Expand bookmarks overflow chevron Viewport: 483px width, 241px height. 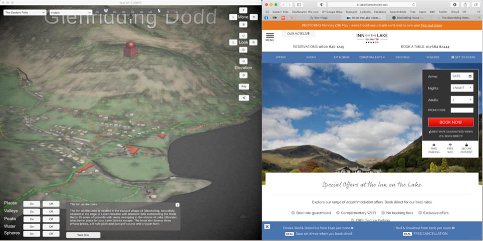click(x=478, y=11)
